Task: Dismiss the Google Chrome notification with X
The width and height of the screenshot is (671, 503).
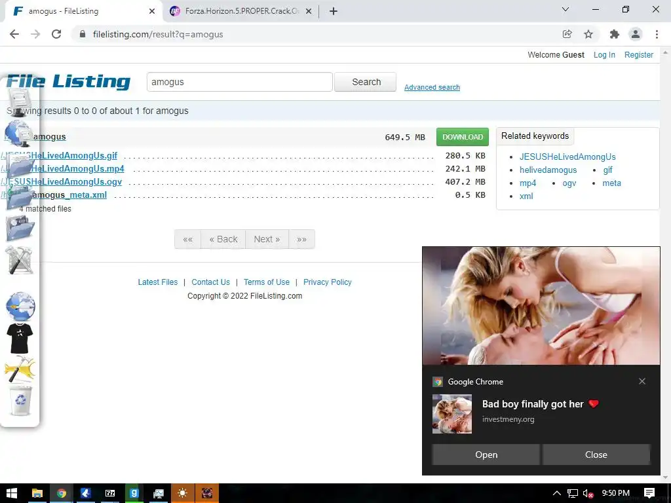Action: pos(642,381)
